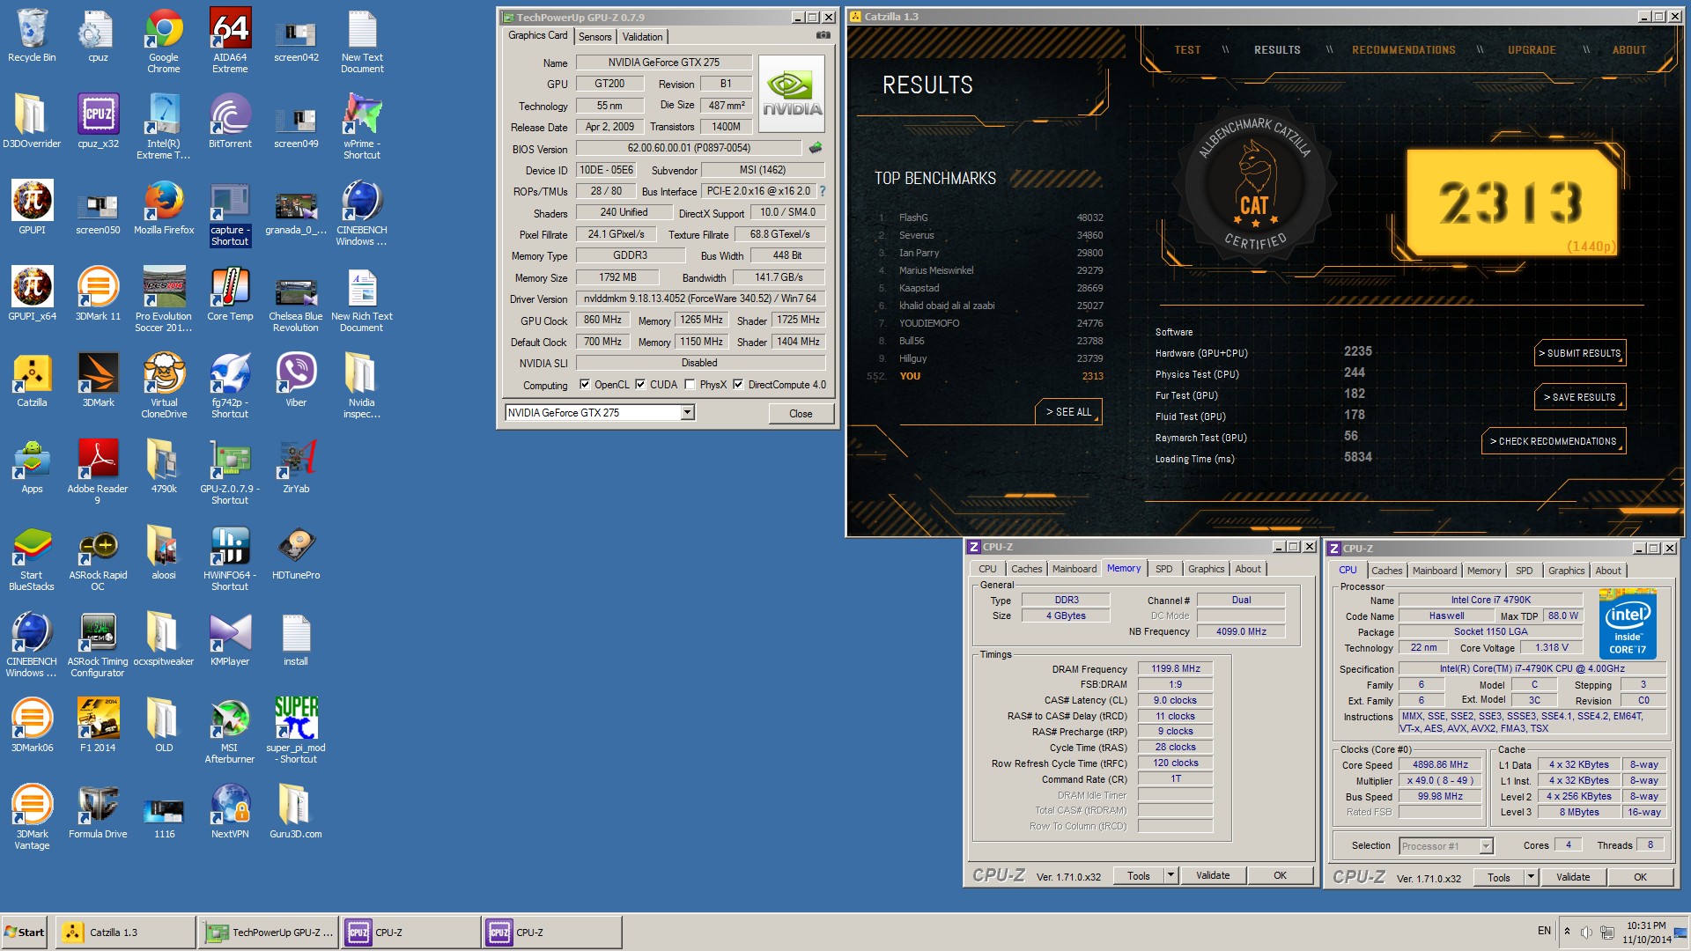The width and height of the screenshot is (1691, 951).
Task: Click the Tools button in CPU-Z CPU window
Action: pos(1499,877)
